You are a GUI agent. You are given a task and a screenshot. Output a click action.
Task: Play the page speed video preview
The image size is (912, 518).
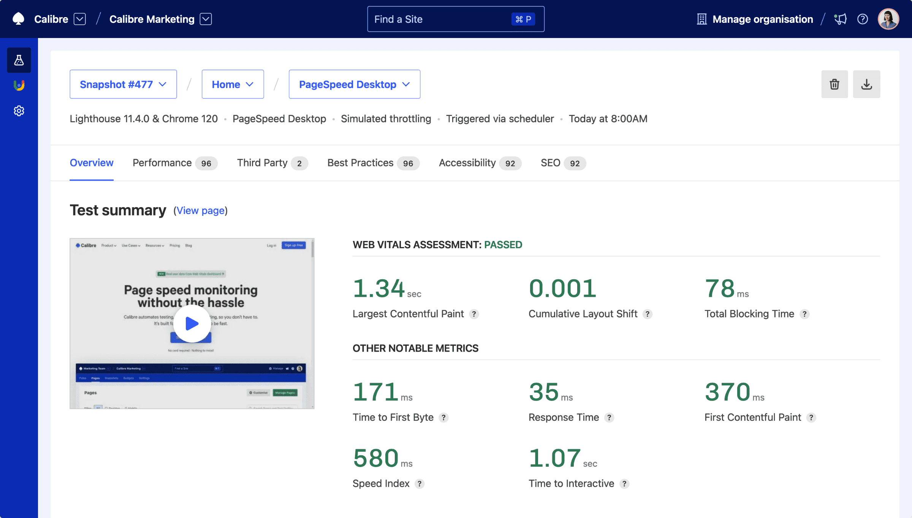pos(192,323)
